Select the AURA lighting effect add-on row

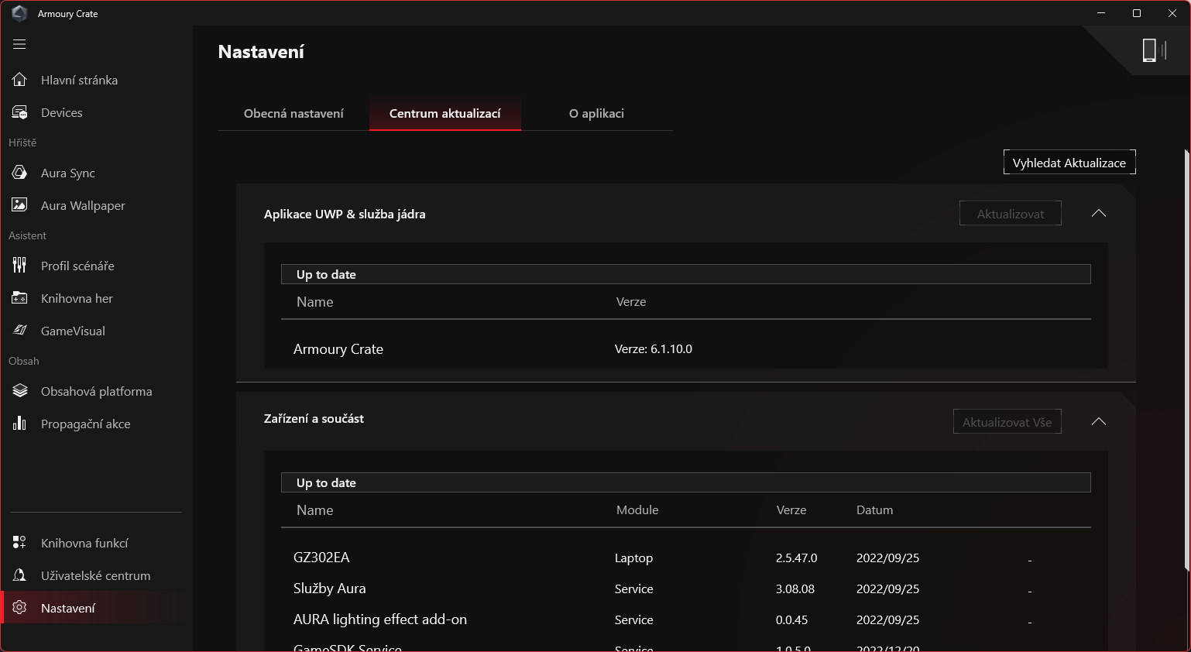tap(686, 619)
